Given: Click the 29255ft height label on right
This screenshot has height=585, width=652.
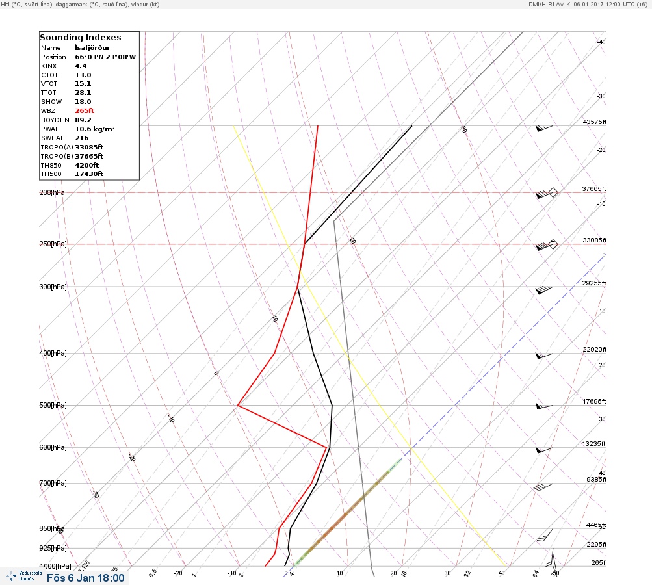Looking at the screenshot, I should point(594,283).
